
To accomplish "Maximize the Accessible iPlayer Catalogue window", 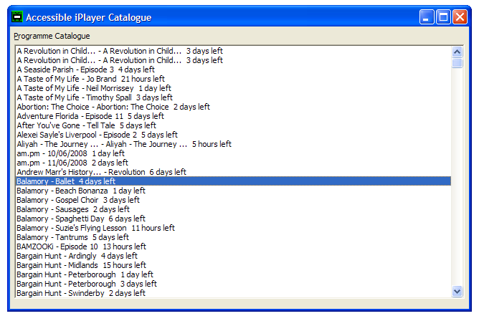I will pyautogui.click(x=443, y=16).
